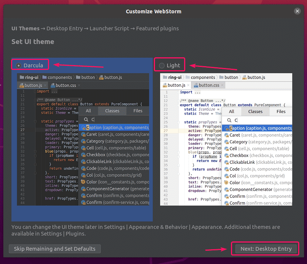This screenshot has width=307, height=264.
Task: Click button.js tab close icon in Darcula preview
Action: click(45, 85)
